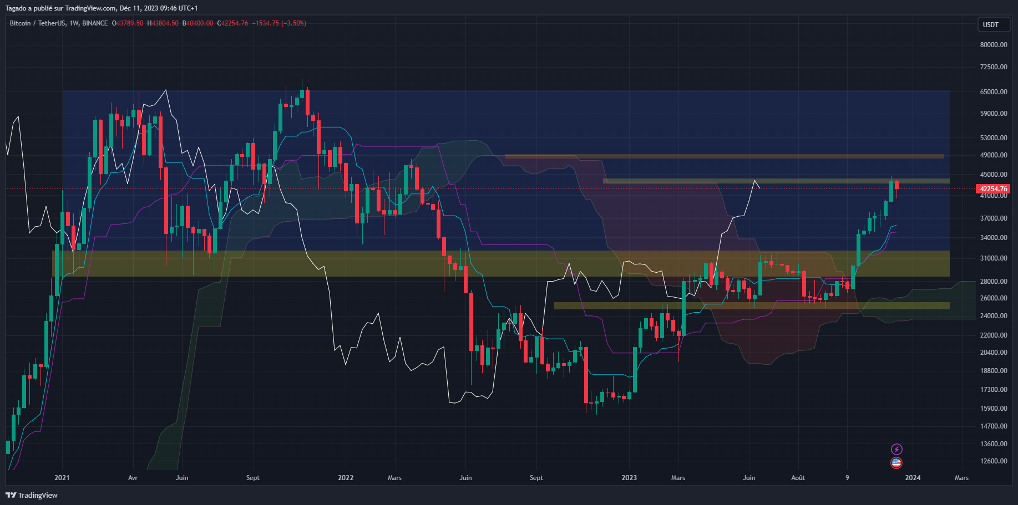Click the Avr label on time axis

[133, 478]
